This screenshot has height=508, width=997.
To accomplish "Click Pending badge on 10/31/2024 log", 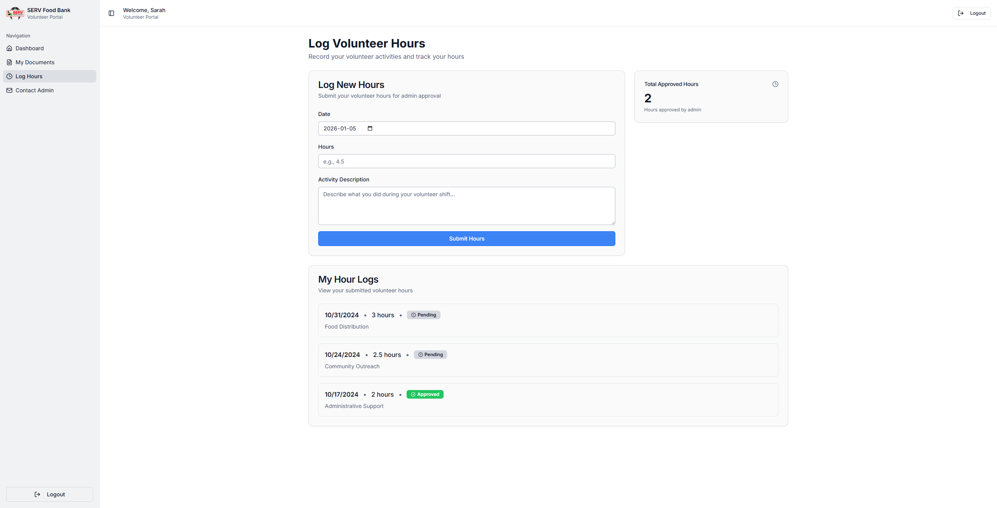I will [424, 315].
